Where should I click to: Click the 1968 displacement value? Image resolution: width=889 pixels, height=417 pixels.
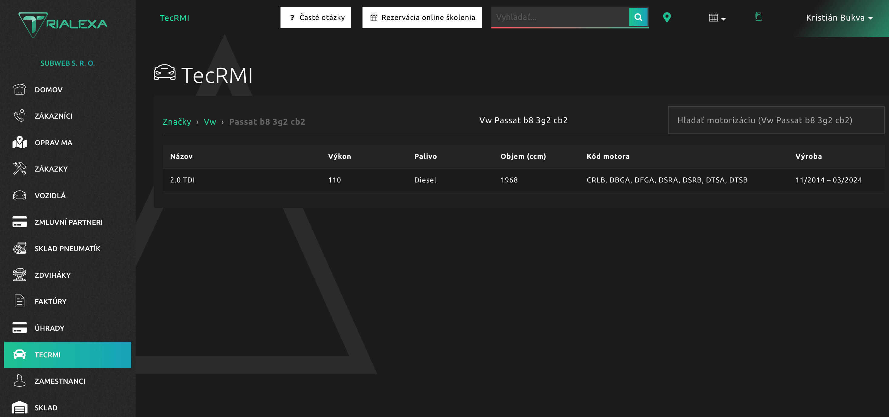(x=509, y=180)
